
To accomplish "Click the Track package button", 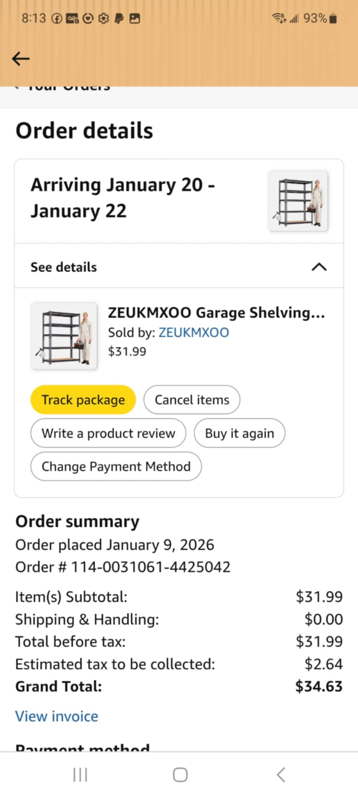I will pyautogui.click(x=83, y=400).
